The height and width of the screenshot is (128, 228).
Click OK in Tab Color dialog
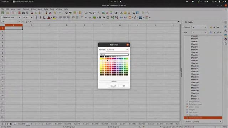124,86
